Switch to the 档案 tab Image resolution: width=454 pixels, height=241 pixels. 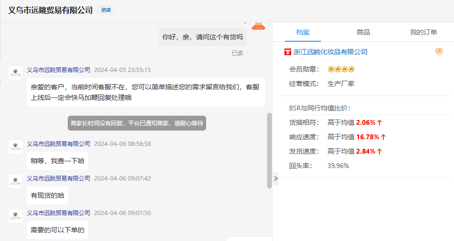click(x=303, y=32)
